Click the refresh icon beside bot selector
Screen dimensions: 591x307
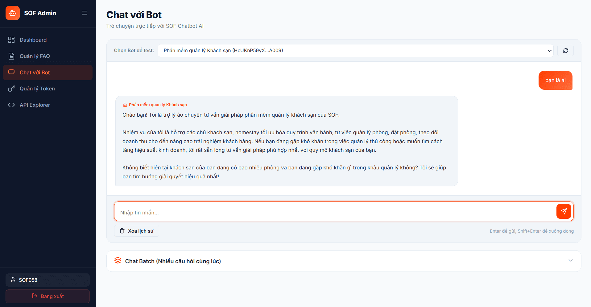tap(565, 50)
